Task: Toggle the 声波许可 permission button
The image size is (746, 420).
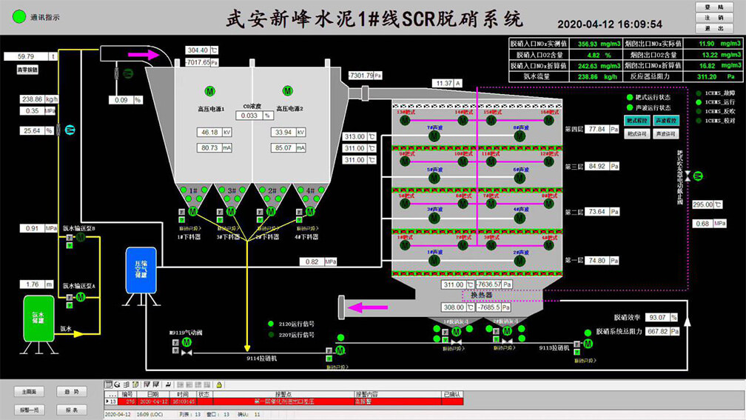Action: tap(666, 134)
